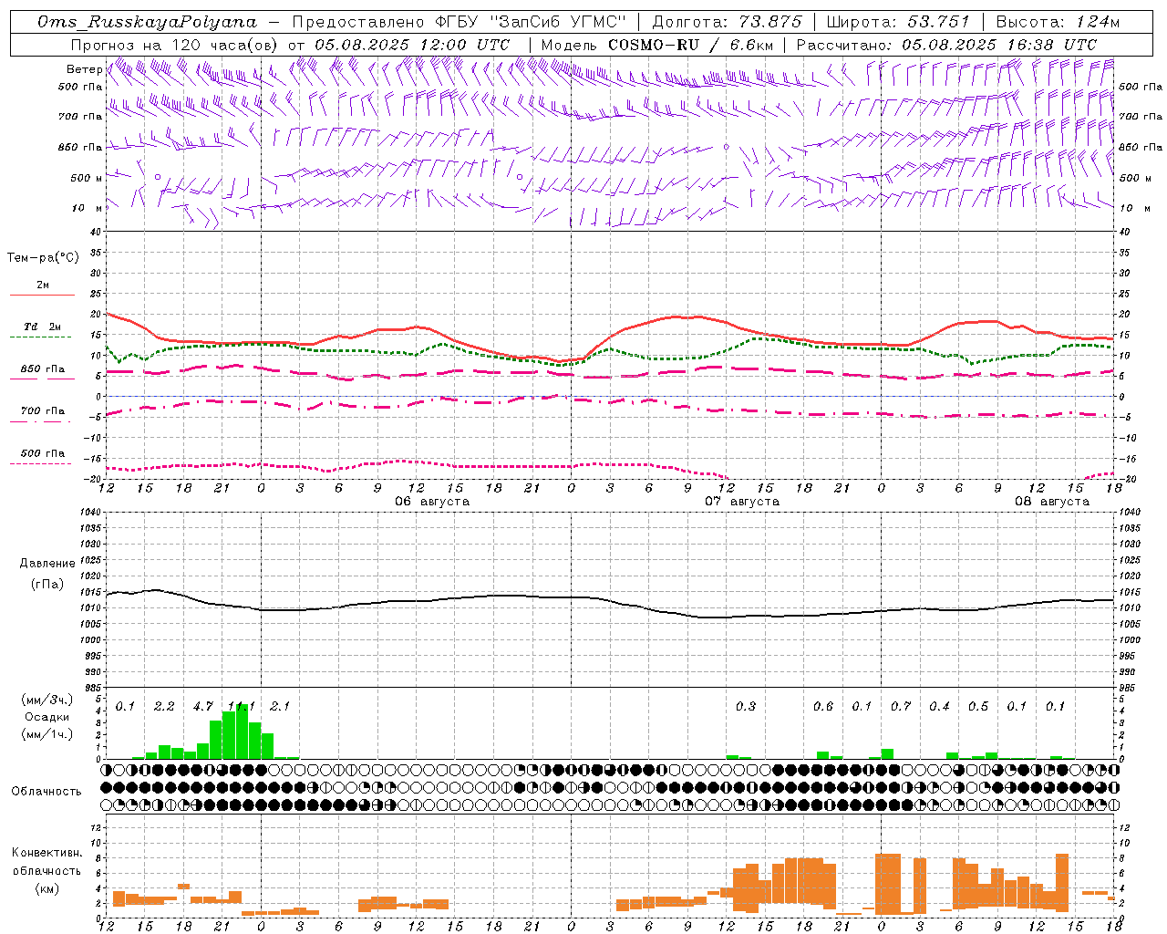Click the 0.4 three-hour precipitation value
The image size is (1167, 934).
click(939, 706)
